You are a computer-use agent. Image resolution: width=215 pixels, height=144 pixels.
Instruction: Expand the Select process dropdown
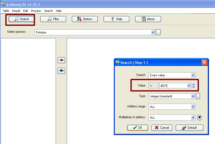[153, 32]
